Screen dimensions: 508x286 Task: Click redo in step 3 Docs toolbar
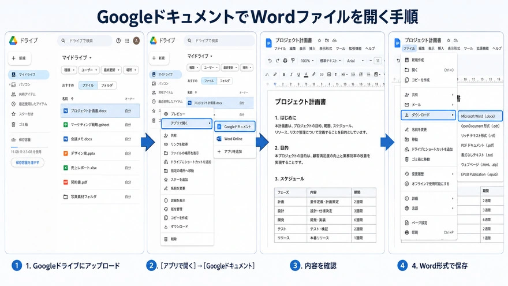pos(277,61)
